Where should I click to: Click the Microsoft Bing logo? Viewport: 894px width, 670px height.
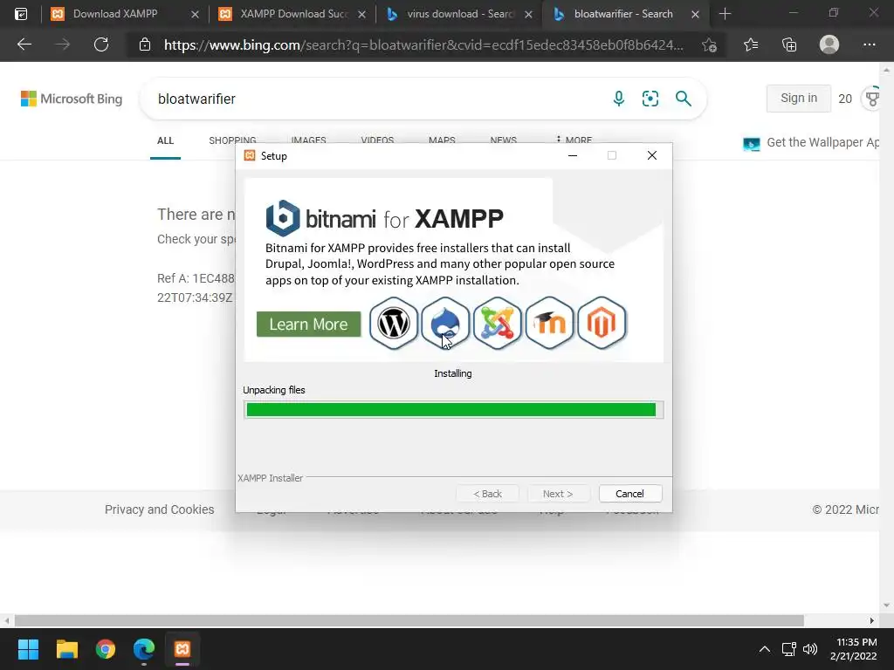point(72,99)
